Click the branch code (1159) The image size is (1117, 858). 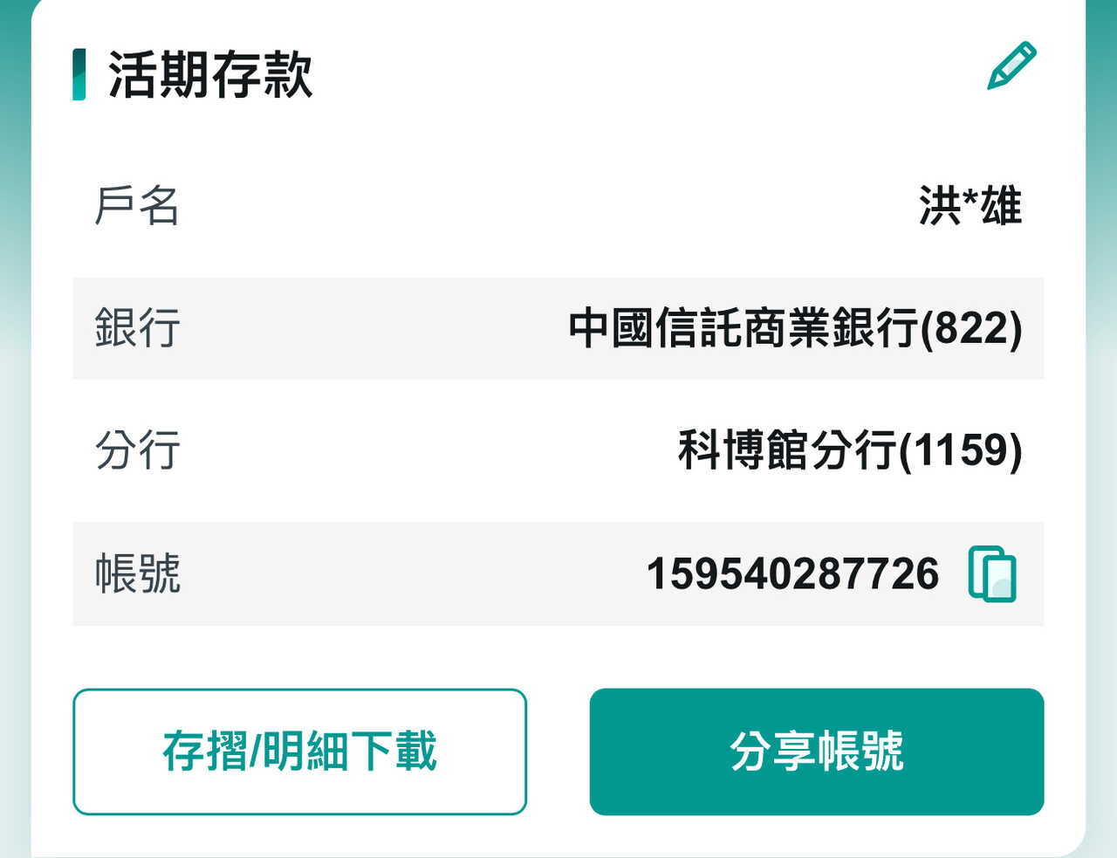tap(960, 450)
